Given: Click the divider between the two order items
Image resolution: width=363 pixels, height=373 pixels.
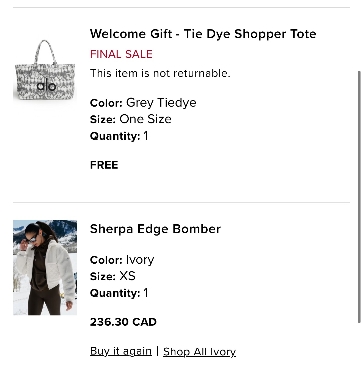Looking at the screenshot, I should pos(182,203).
